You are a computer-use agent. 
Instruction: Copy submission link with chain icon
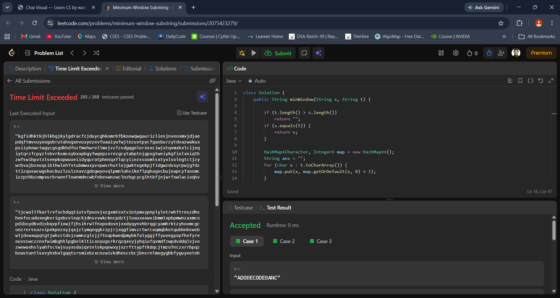click(x=212, y=81)
